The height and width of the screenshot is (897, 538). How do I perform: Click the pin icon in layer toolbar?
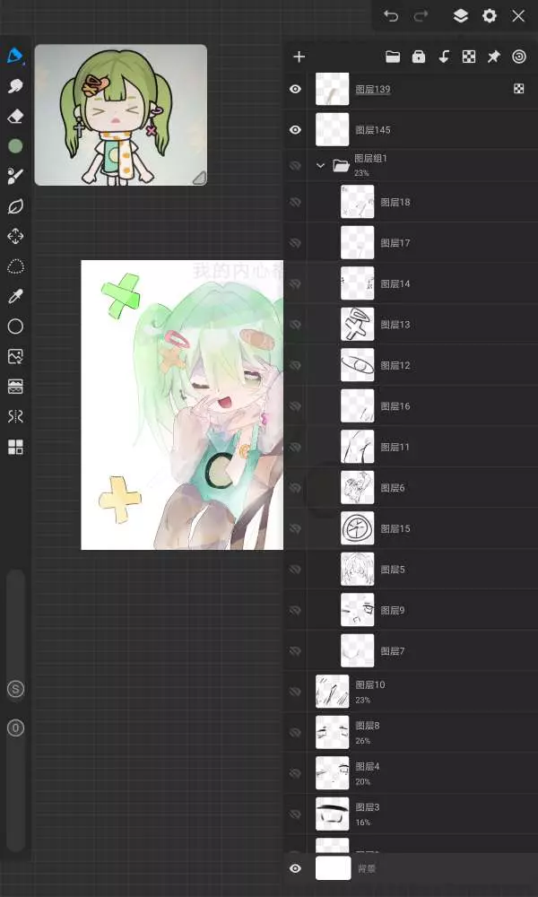493,57
